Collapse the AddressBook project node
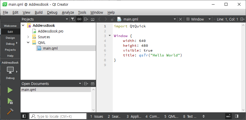 (23, 25)
